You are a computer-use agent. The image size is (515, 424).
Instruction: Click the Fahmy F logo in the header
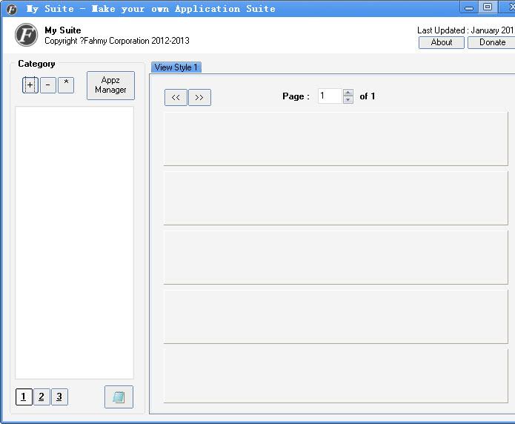pyautogui.click(x=27, y=35)
